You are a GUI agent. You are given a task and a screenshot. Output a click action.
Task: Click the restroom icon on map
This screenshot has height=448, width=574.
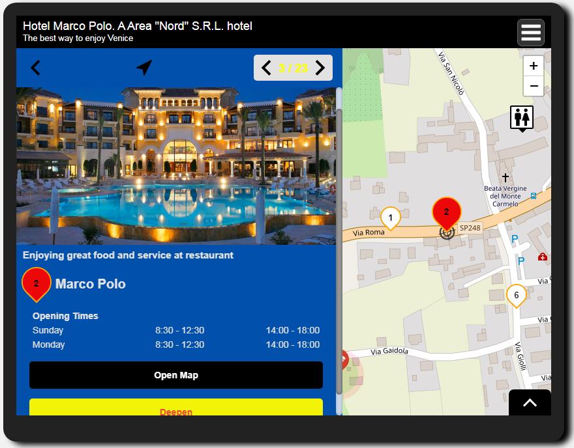coord(522,118)
